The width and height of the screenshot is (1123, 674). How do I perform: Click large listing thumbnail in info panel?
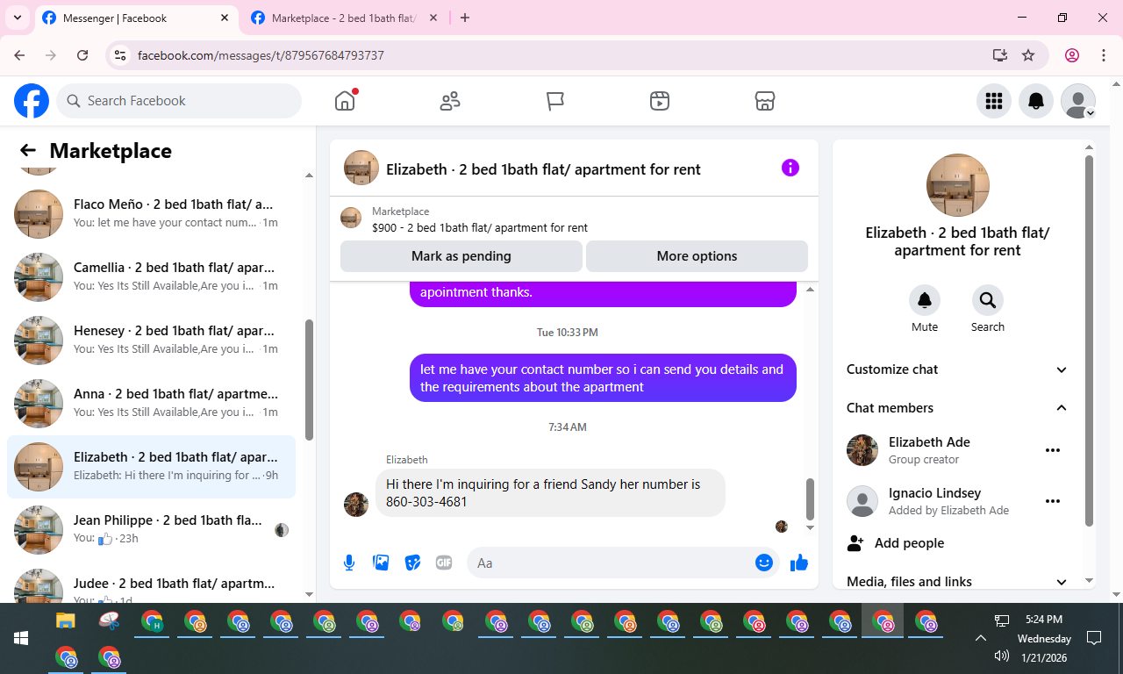tap(958, 185)
